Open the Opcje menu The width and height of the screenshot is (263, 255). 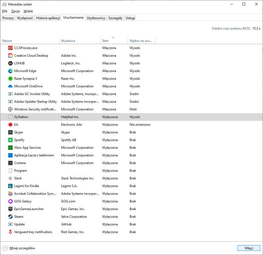tap(16, 11)
